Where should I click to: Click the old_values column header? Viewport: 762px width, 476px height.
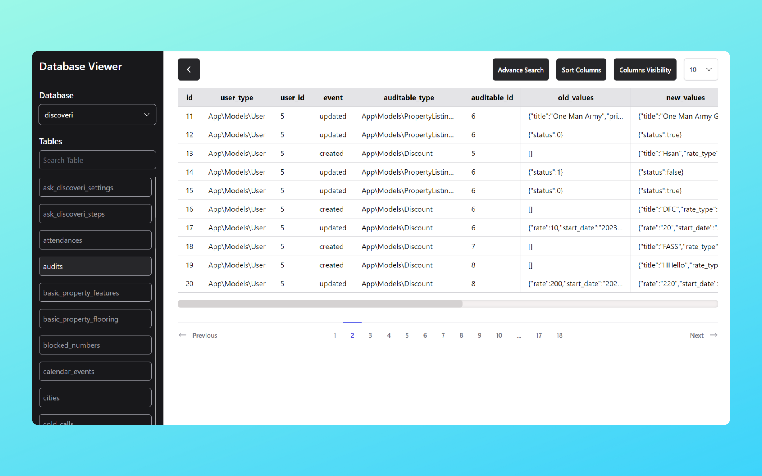click(x=575, y=97)
